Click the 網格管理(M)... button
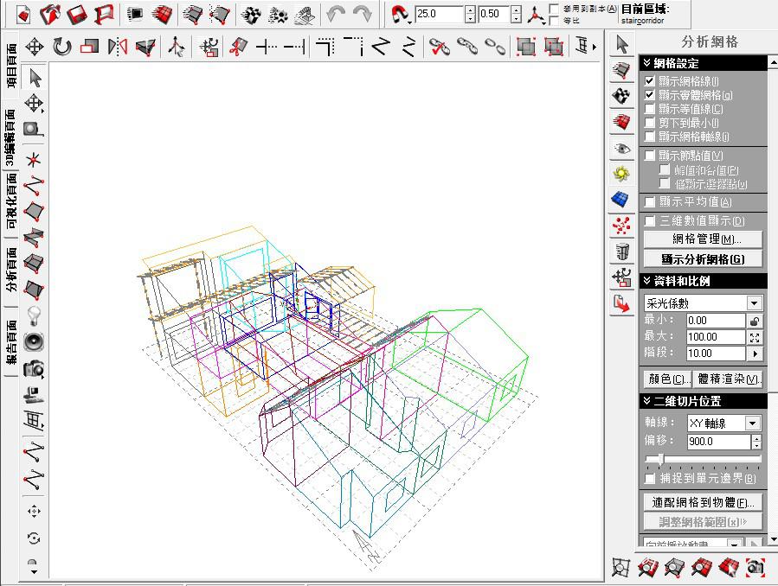Viewport: 778px width, 586px height. point(703,239)
